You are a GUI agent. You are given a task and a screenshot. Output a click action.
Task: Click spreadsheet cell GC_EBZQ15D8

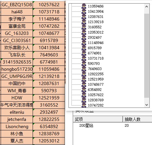(17, 5)
